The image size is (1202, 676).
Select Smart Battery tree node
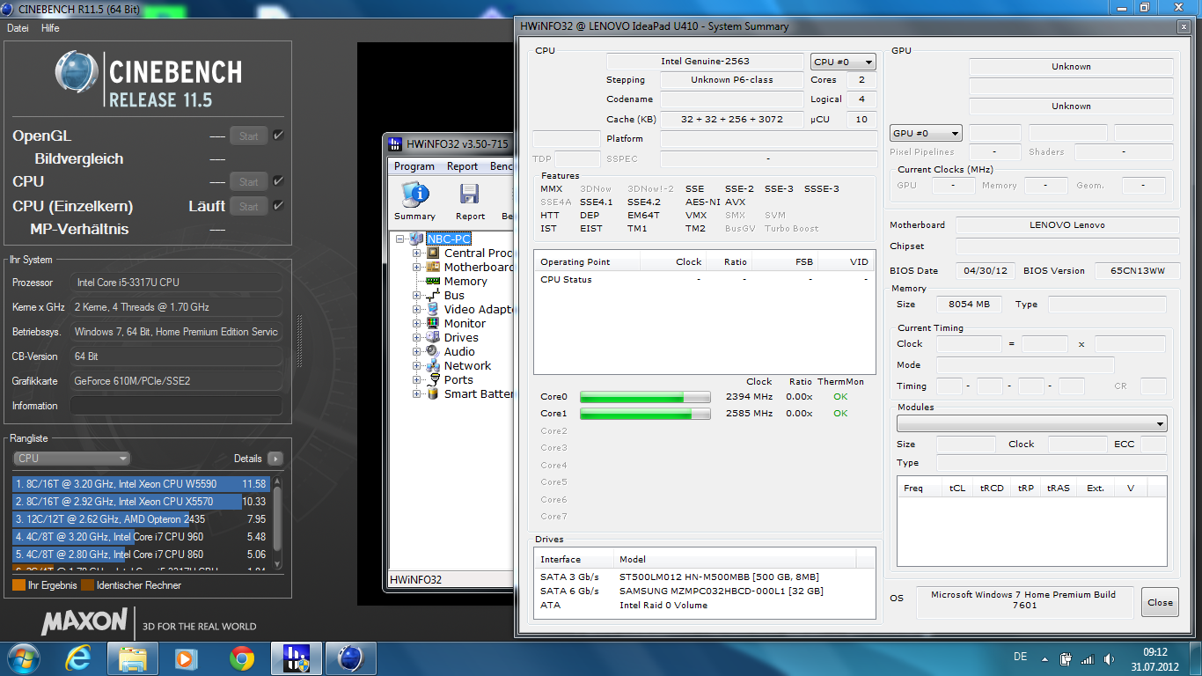(478, 393)
